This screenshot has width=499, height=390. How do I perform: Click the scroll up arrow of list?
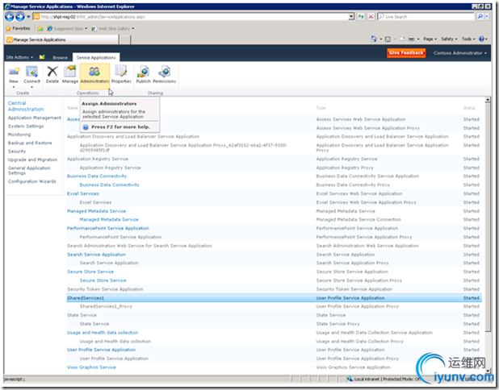point(488,100)
